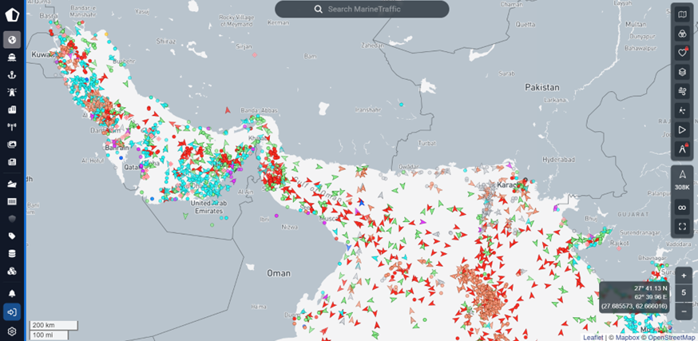Open the Vessels section in sidebar
Viewport: 698px width, 341px height.
pos(12,57)
